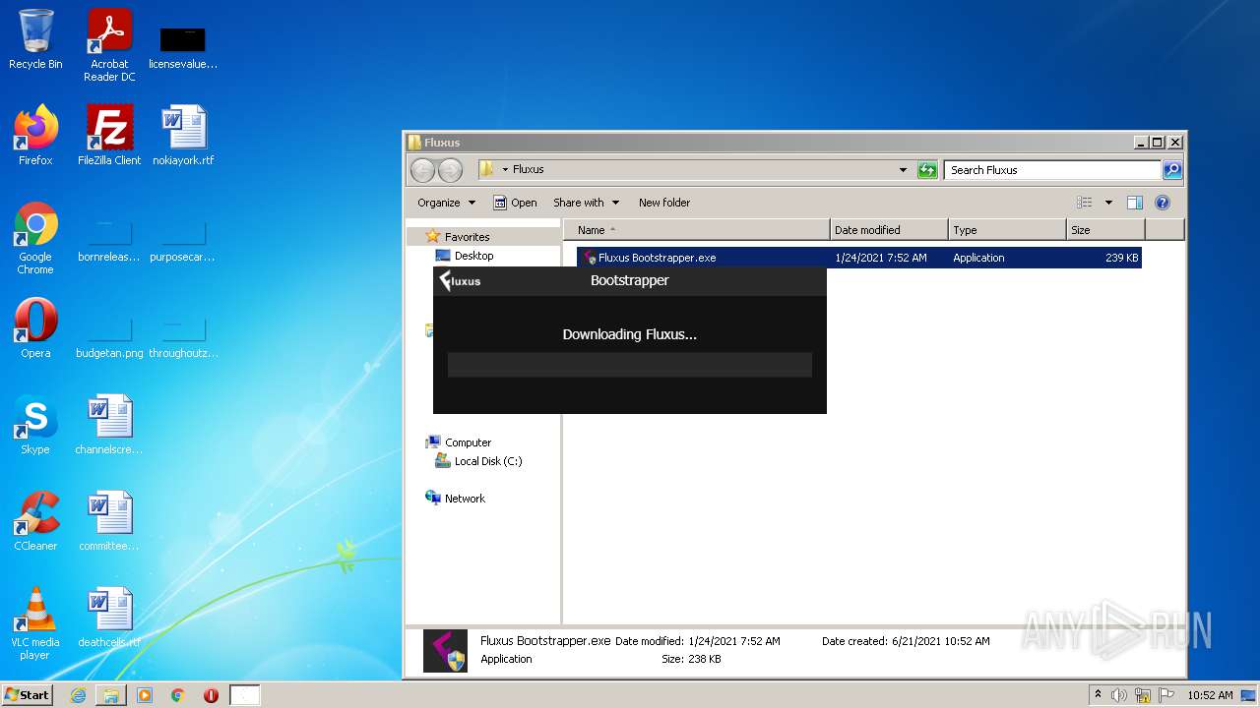Sort by the Type column header
This screenshot has height=708, width=1260.
(1007, 230)
